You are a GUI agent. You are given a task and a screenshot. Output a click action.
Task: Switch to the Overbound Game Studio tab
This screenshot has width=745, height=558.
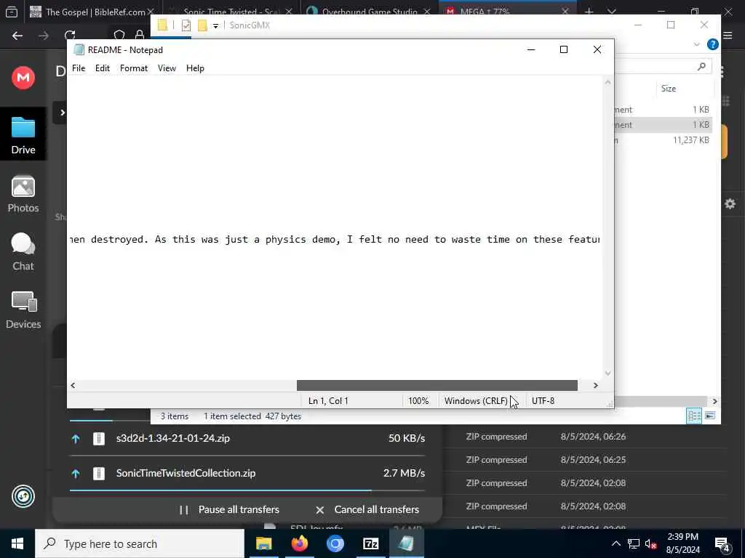coord(369,12)
